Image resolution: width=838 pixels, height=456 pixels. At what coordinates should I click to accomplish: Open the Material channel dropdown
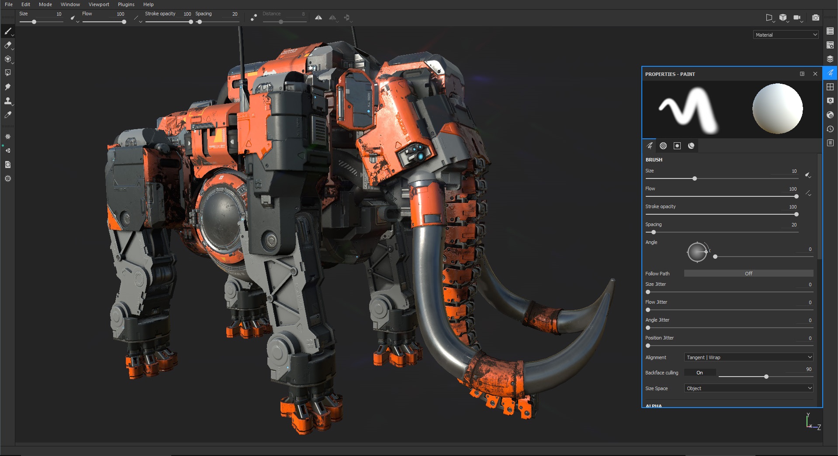click(x=786, y=34)
